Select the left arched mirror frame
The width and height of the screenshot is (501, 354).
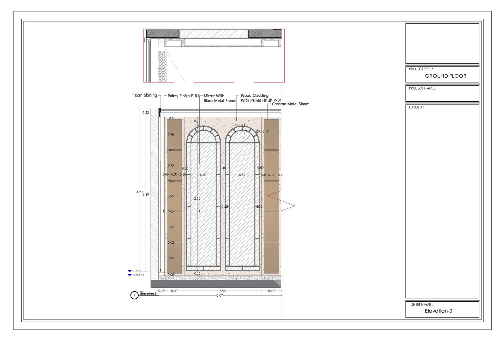[204, 198]
